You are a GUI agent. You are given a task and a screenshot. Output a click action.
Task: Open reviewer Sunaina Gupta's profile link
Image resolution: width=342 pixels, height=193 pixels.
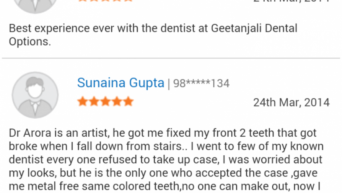point(121,83)
